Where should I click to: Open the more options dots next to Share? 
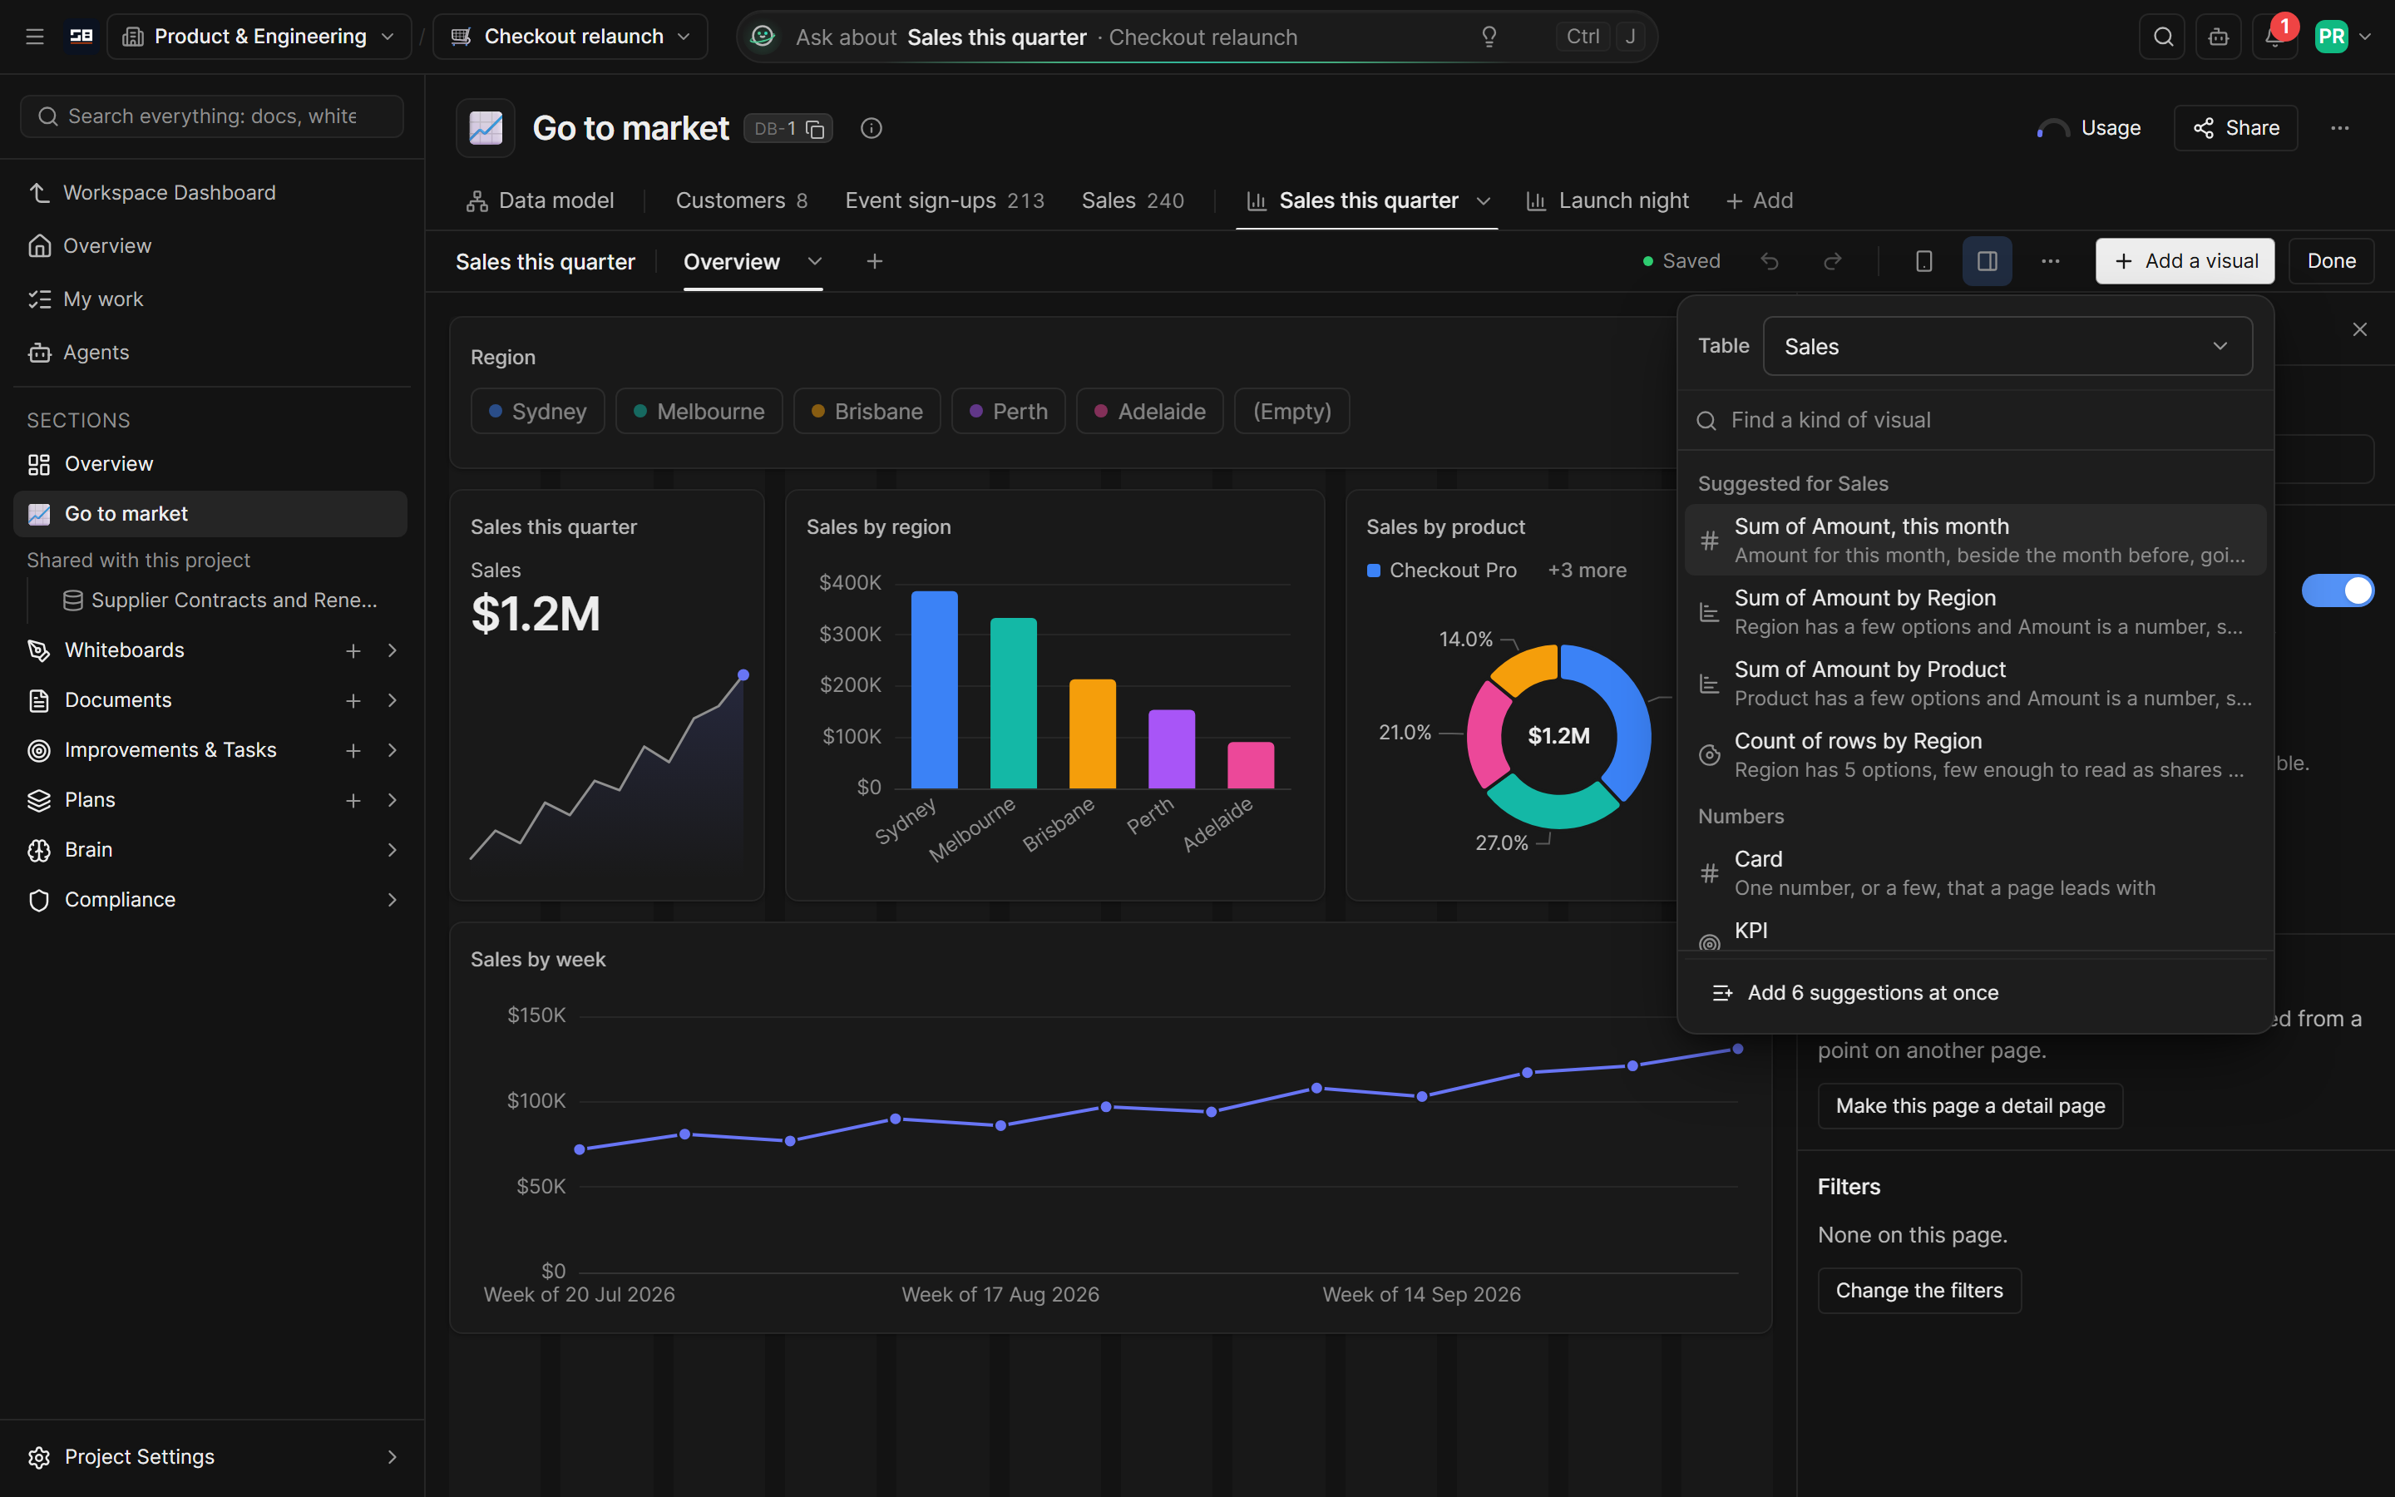pos(2339,128)
